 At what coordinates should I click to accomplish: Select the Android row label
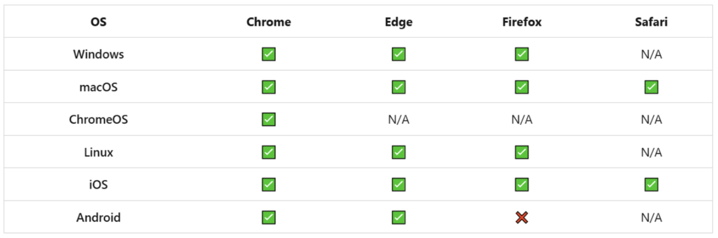pyautogui.click(x=99, y=217)
